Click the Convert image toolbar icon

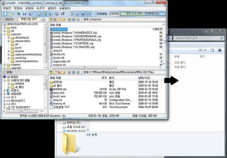pos(50,14)
